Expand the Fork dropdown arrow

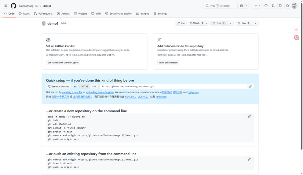pos(231,23)
